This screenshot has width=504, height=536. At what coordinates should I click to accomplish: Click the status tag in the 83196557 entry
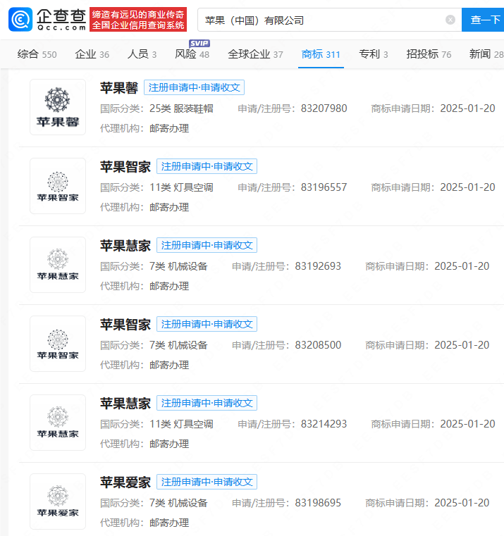[207, 166]
